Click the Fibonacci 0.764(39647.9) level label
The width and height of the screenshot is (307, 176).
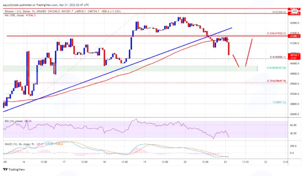276,81
